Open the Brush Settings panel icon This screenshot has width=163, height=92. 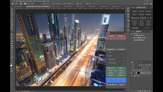[x=25, y=4]
